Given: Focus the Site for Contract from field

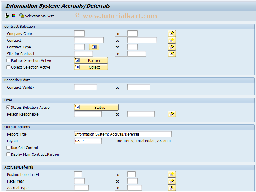Looking at the screenshot, I should click(x=84, y=54).
